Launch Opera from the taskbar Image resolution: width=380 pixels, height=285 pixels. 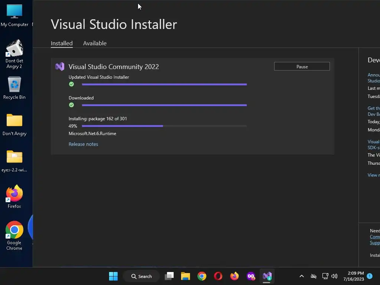click(x=218, y=276)
